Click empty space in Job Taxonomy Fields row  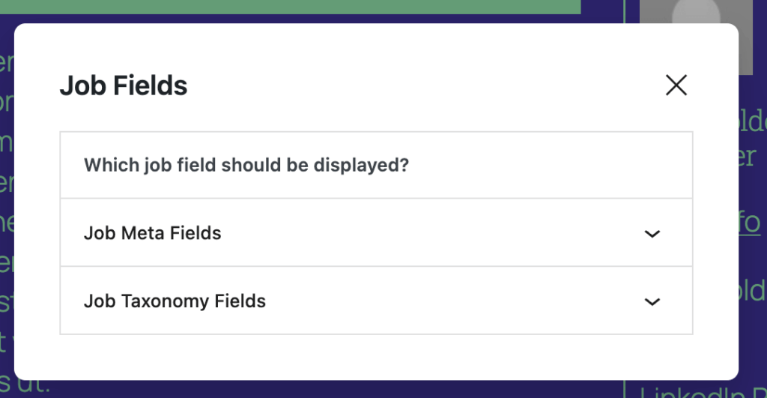[x=449, y=301]
